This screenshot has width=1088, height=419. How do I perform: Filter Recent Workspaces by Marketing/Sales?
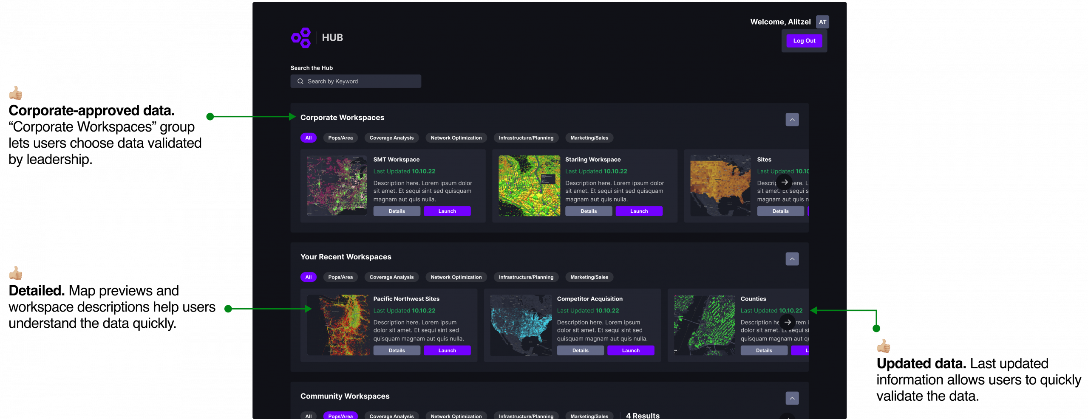[589, 277]
